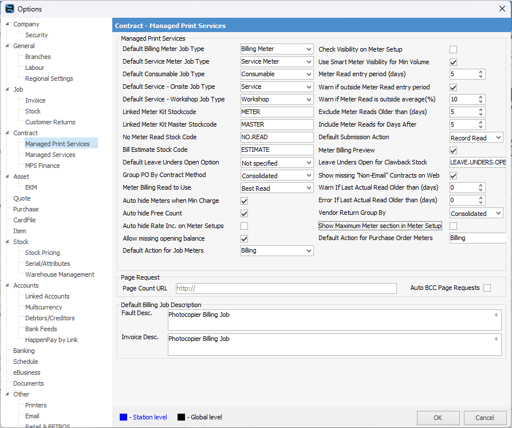Click the plus icon in Invoice Desc. field
Screen dimensions: 512x428
point(495,339)
